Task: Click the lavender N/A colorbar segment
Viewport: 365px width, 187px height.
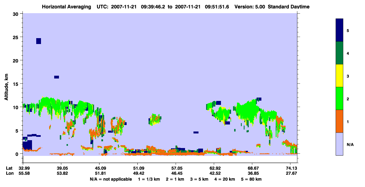Action: pyautogui.click(x=339, y=144)
